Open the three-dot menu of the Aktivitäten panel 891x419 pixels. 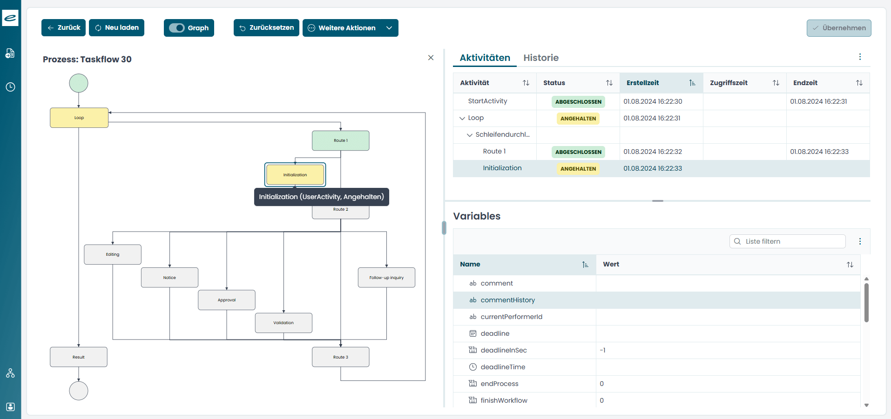point(860,57)
